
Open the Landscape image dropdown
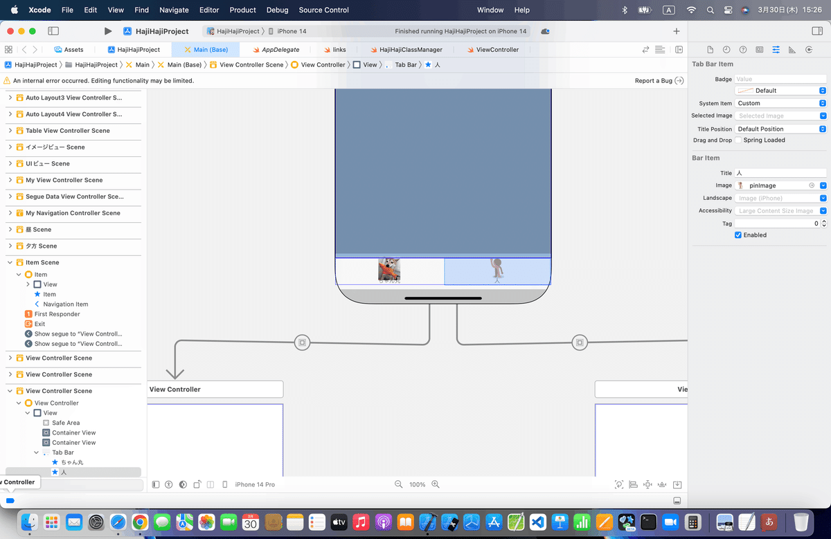tap(823, 198)
